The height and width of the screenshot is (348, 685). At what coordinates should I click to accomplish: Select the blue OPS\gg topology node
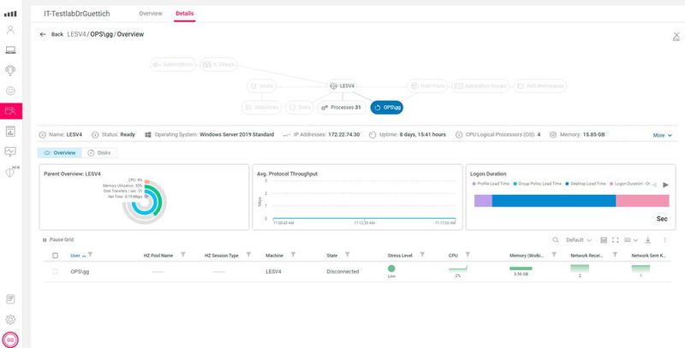coord(387,107)
